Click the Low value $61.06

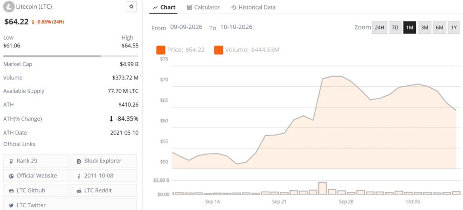click(12, 46)
